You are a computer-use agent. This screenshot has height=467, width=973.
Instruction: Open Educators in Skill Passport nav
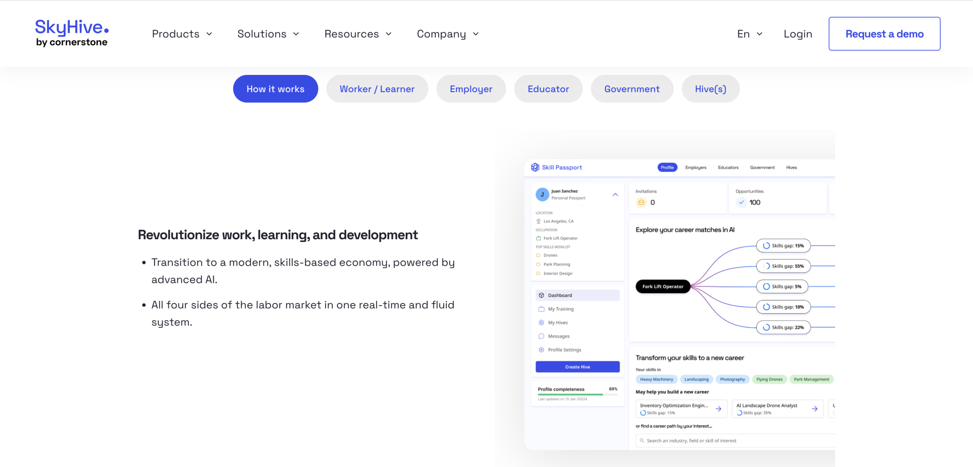click(x=728, y=167)
